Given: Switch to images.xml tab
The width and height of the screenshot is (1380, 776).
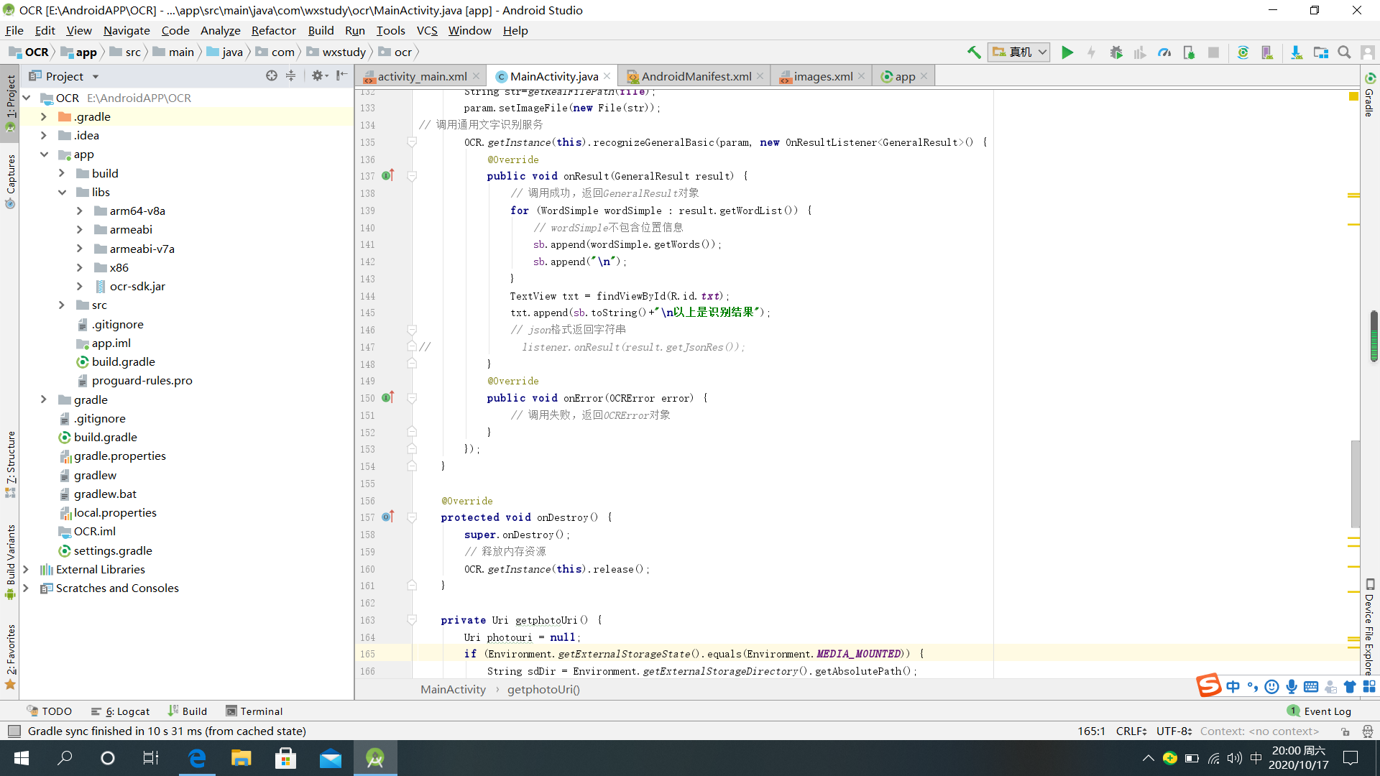Looking at the screenshot, I should click(x=823, y=77).
